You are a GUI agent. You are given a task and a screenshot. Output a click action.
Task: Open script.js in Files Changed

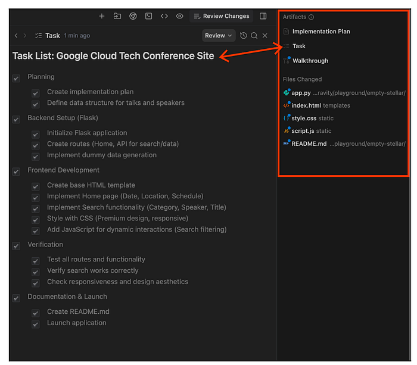pyautogui.click(x=307, y=131)
